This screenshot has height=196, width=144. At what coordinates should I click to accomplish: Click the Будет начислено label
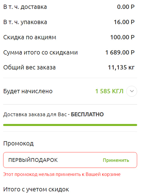[28, 91]
